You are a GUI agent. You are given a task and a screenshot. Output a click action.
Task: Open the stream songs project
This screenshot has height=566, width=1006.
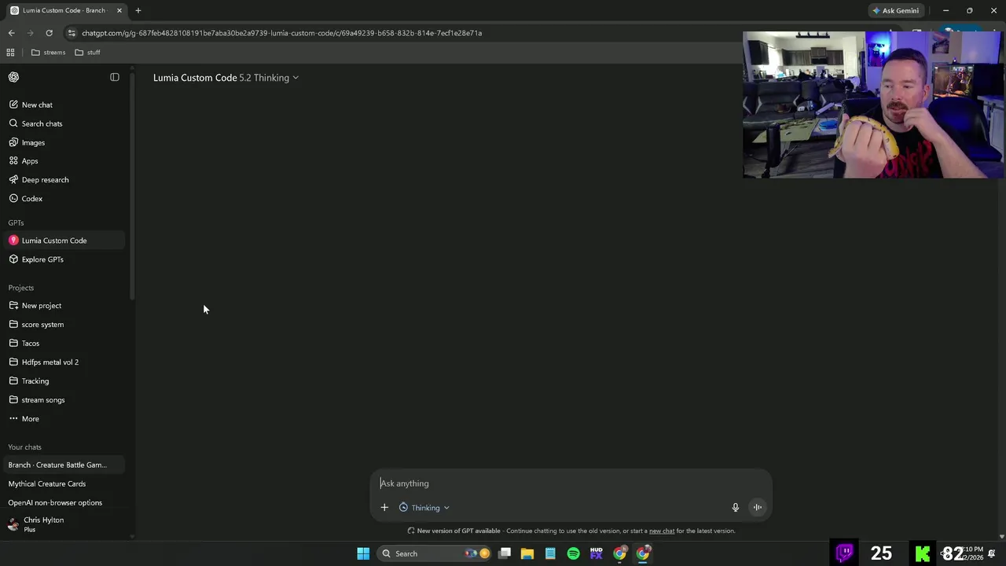63,400
